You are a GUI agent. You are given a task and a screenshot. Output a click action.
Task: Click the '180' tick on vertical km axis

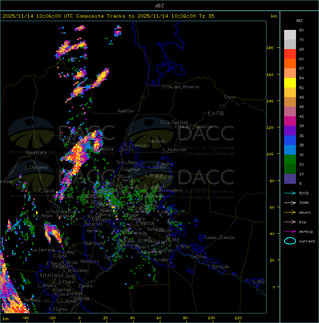click(270, 48)
